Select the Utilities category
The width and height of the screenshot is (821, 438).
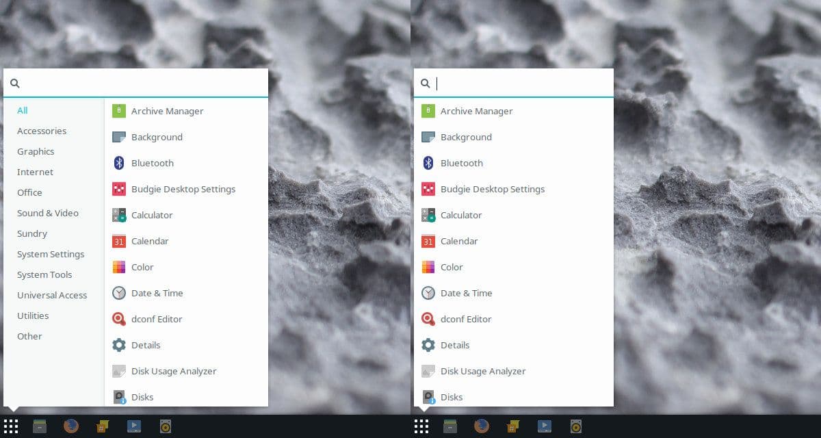click(x=33, y=315)
